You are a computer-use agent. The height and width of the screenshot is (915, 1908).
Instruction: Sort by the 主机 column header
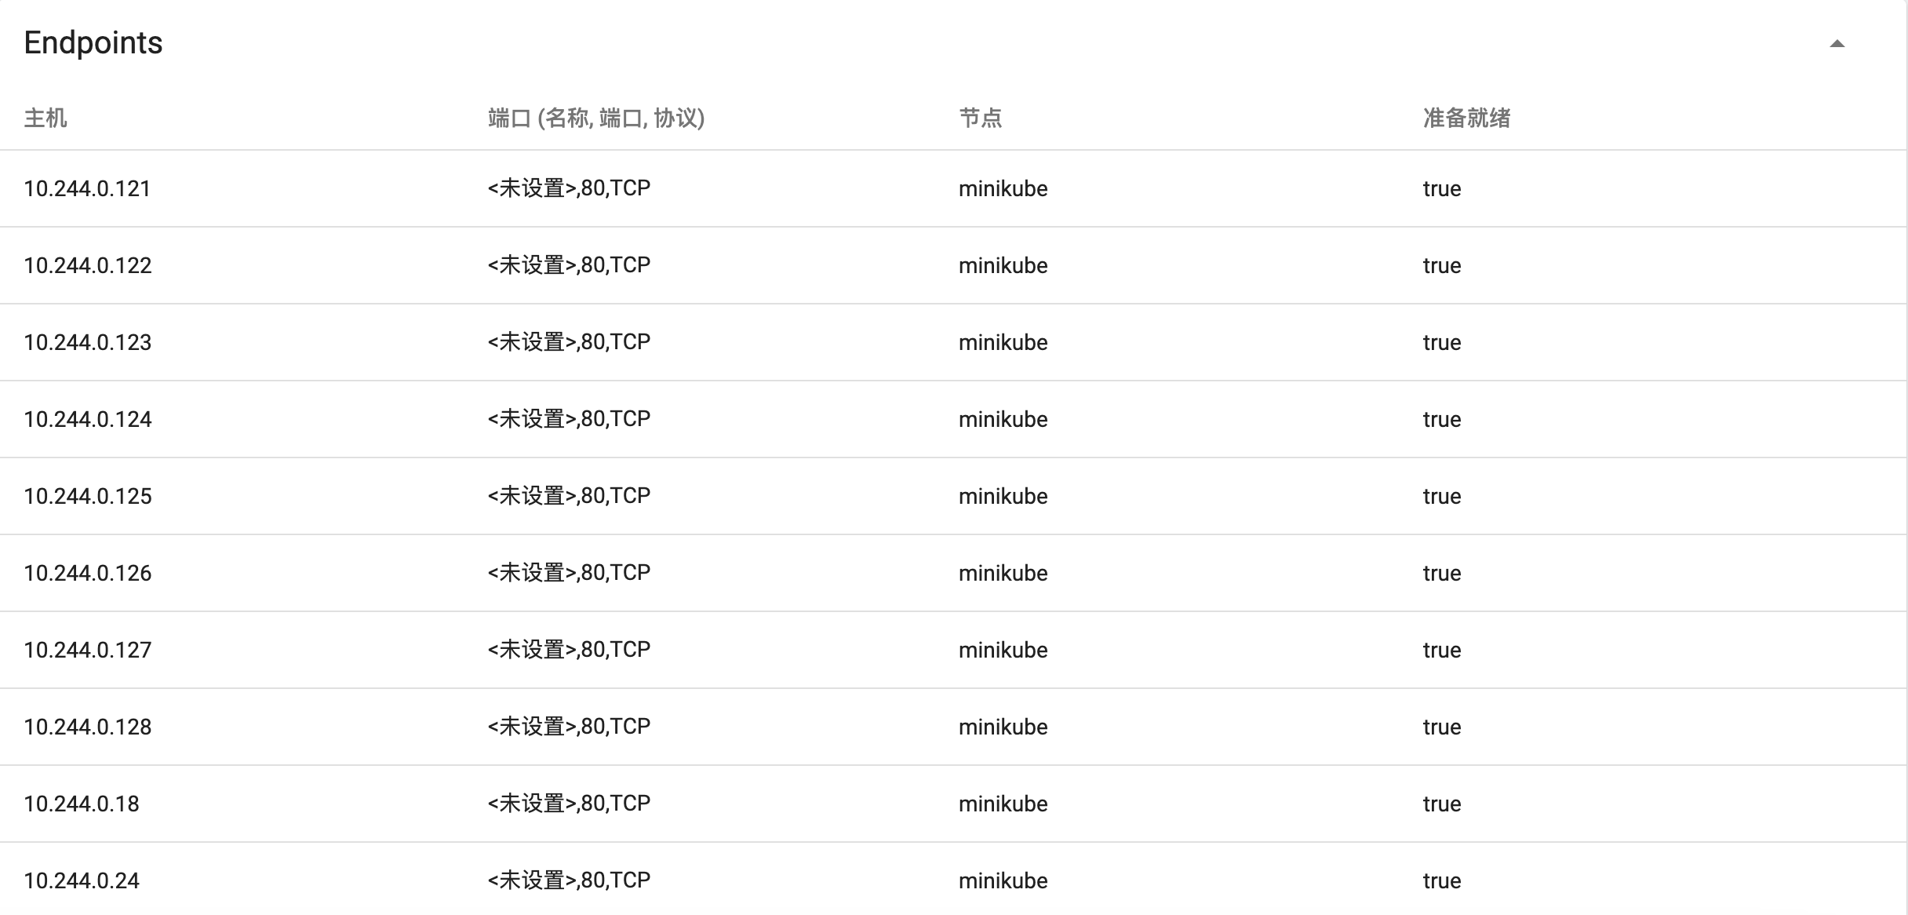pyautogui.click(x=44, y=118)
